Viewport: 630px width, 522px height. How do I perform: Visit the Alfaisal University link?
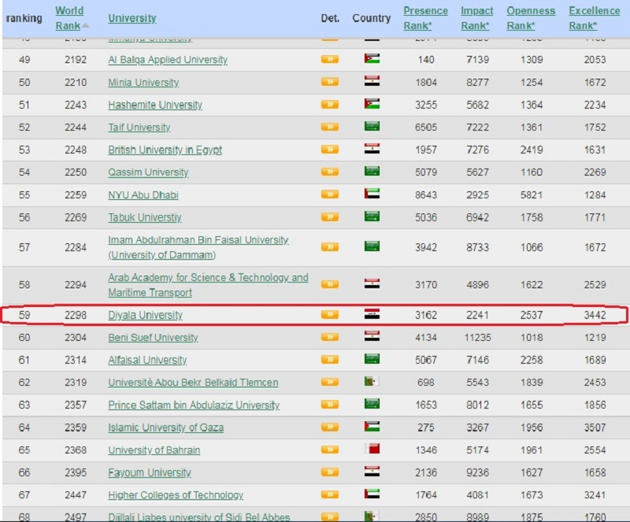tap(147, 360)
